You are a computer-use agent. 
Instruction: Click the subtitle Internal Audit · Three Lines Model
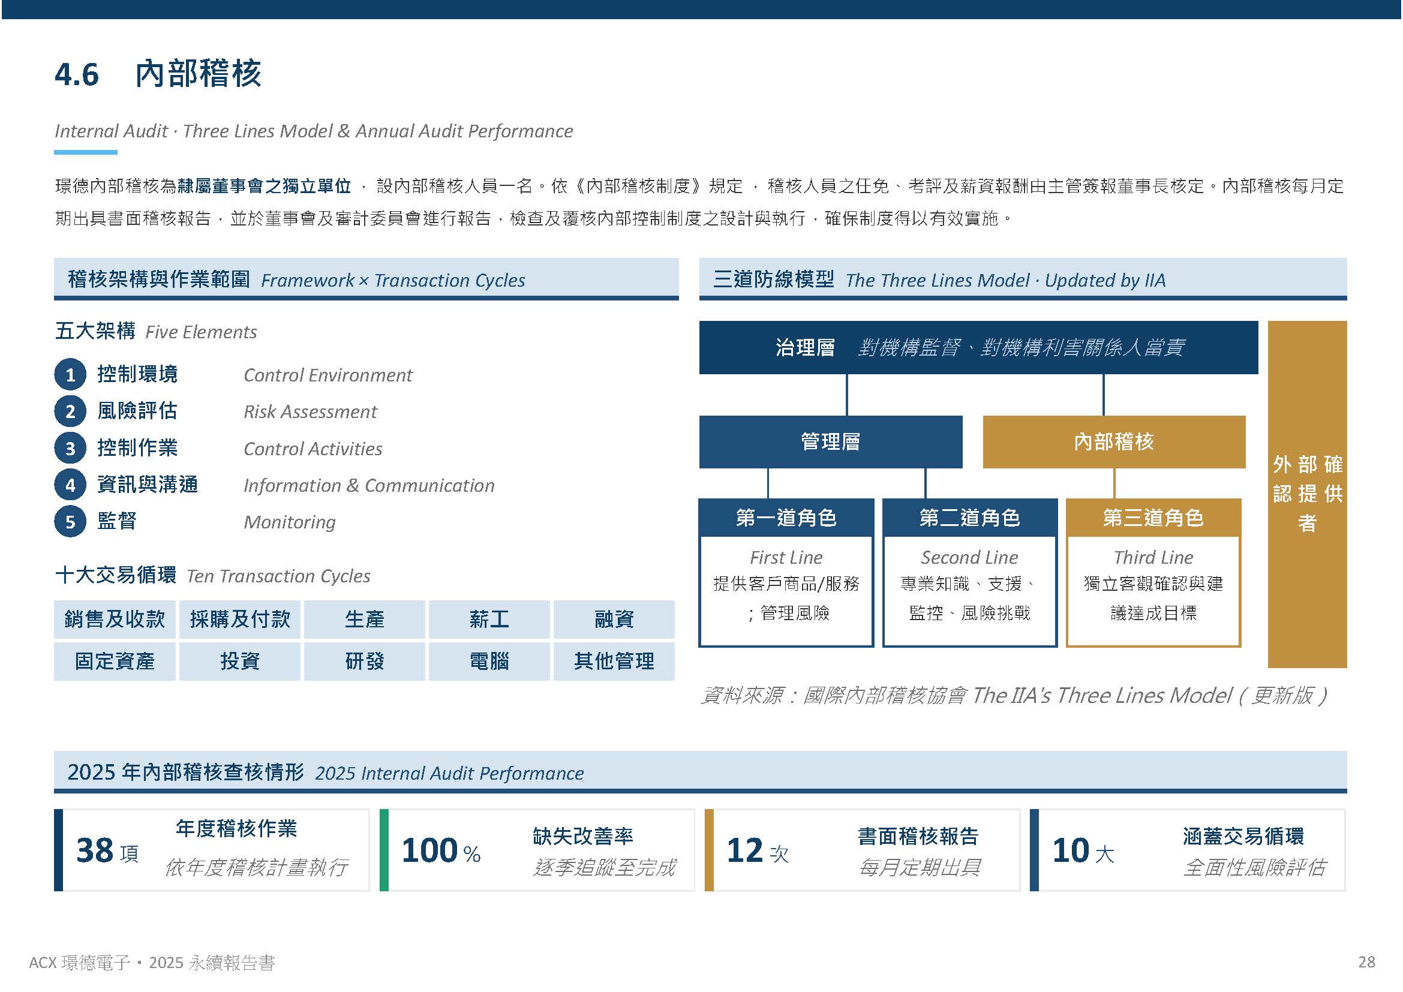tap(314, 131)
